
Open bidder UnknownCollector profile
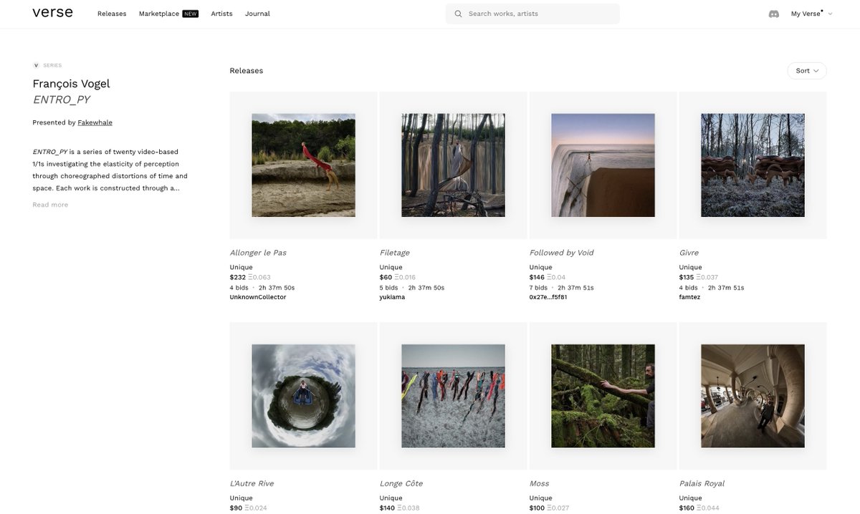[x=258, y=297]
